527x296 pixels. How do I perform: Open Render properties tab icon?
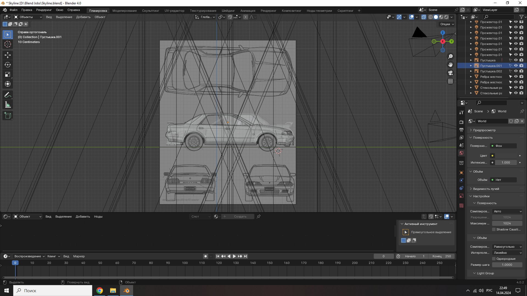(x=461, y=122)
